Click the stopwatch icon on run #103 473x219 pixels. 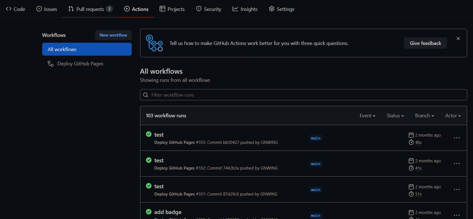(411, 142)
